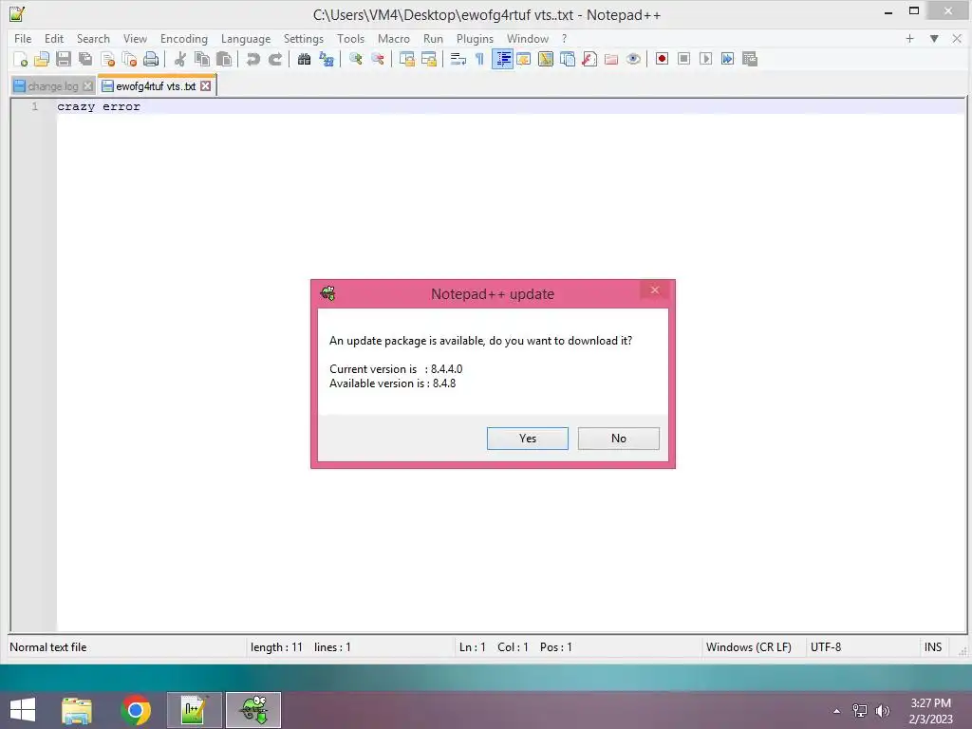
Task: Click the Cut scissors icon
Action: click(179, 59)
